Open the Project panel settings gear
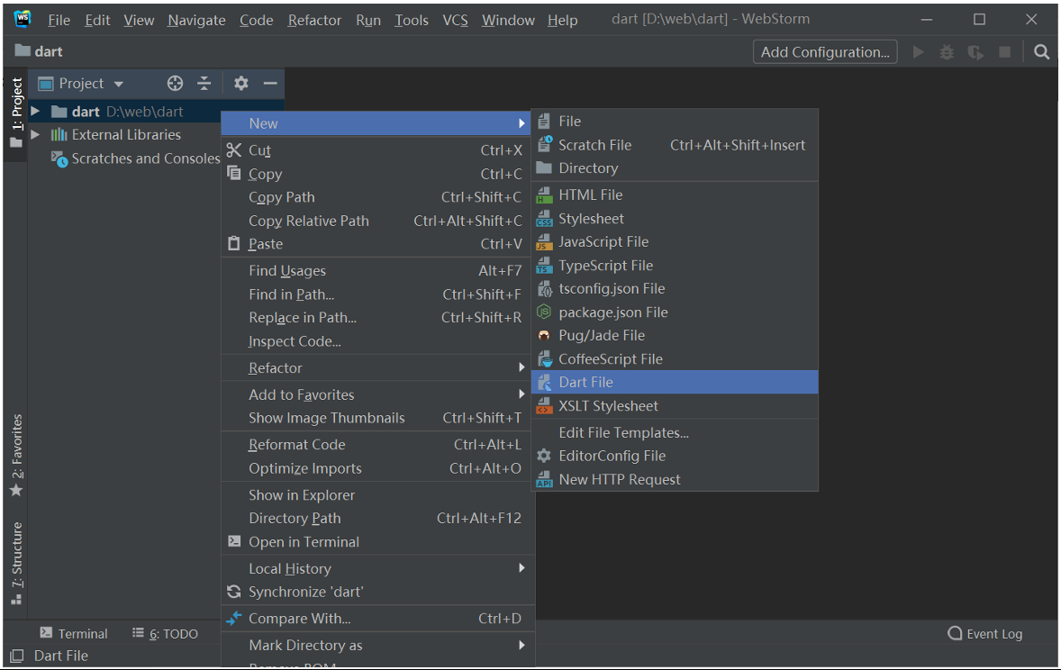 pyautogui.click(x=240, y=82)
